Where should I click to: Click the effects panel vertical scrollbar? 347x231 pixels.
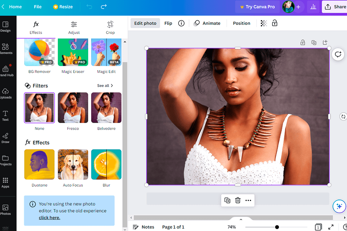(x=125, y=145)
